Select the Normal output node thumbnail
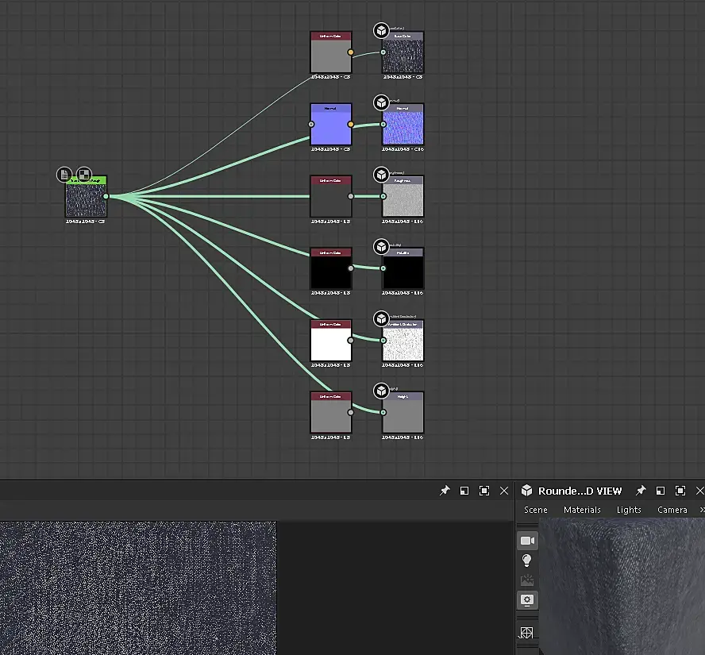 pyautogui.click(x=403, y=128)
